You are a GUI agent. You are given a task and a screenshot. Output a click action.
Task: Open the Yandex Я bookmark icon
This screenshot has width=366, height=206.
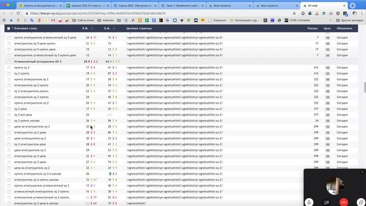click(39, 21)
